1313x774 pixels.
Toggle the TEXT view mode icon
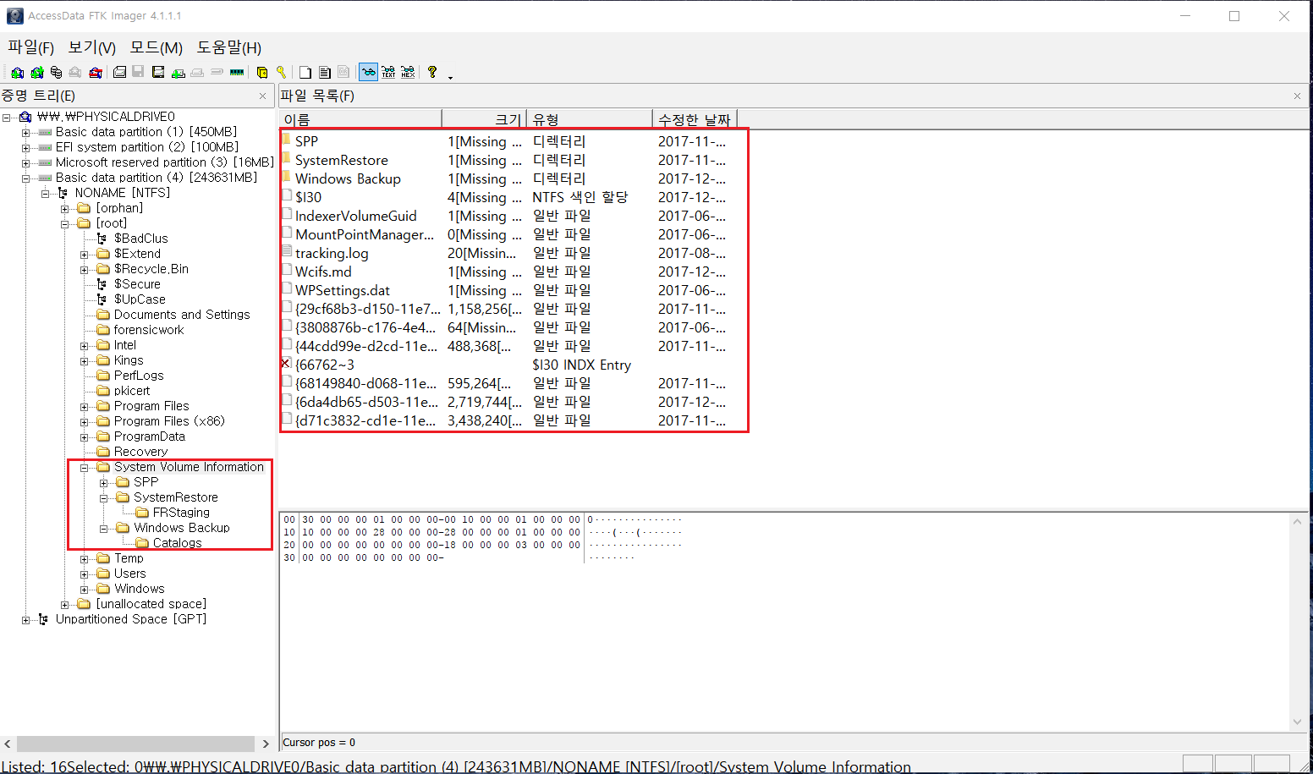point(388,73)
